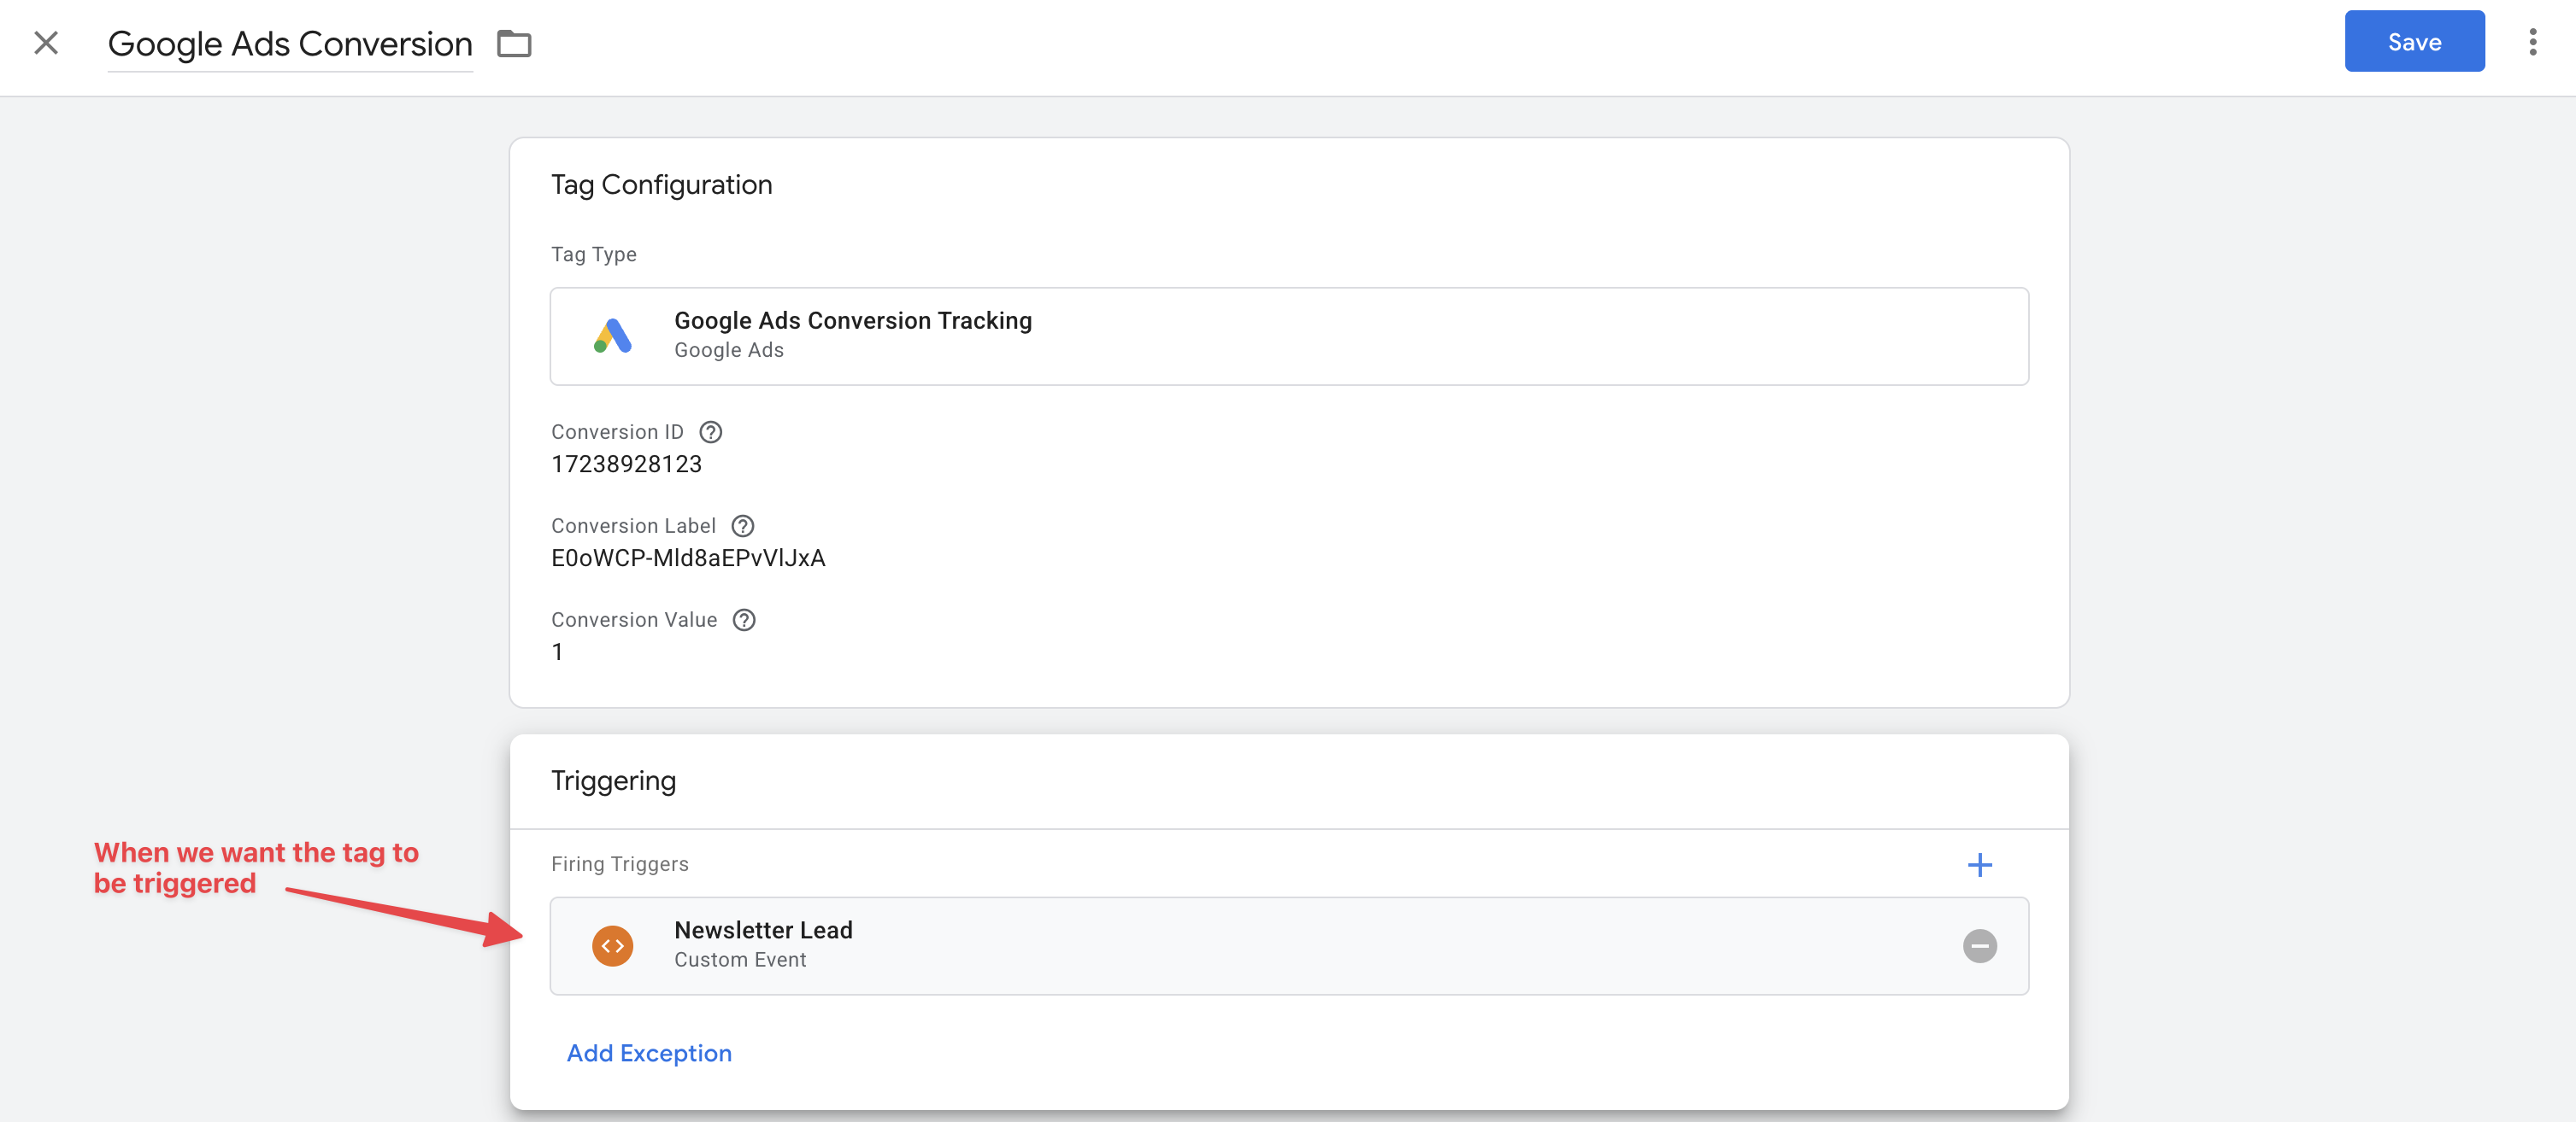Image resolution: width=2576 pixels, height=1122 pixels.
Task: Click the Conversion ID value 17238928123
Action: (627, 465)
